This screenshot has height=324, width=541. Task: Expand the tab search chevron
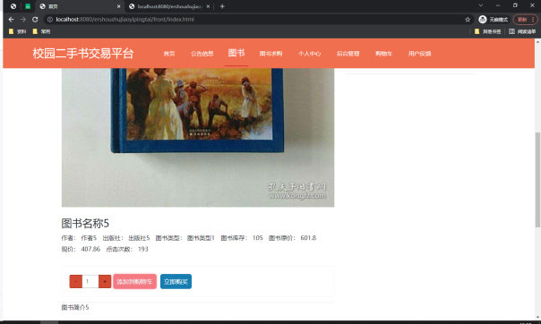coord(481,5)
